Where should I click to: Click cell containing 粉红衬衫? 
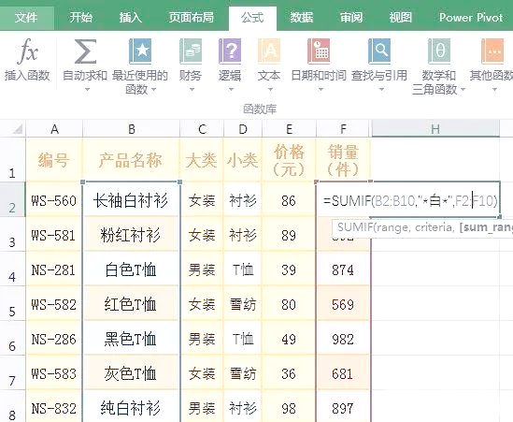point(131,235)
